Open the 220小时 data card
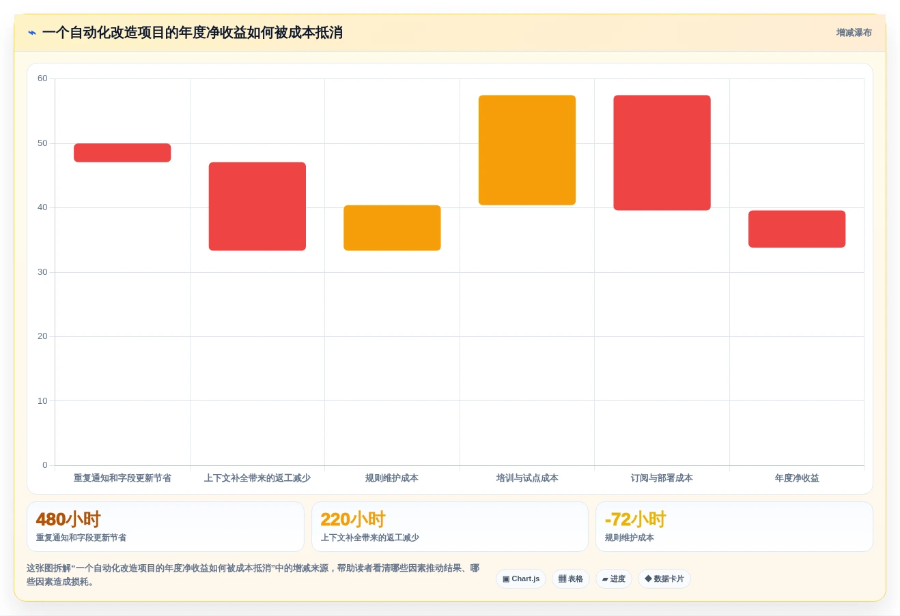The height and width of the screenshot is (616, 900). [x=450, y=527]
